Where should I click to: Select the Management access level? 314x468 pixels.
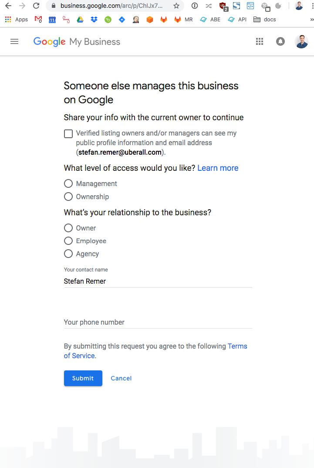pos(68,183)
